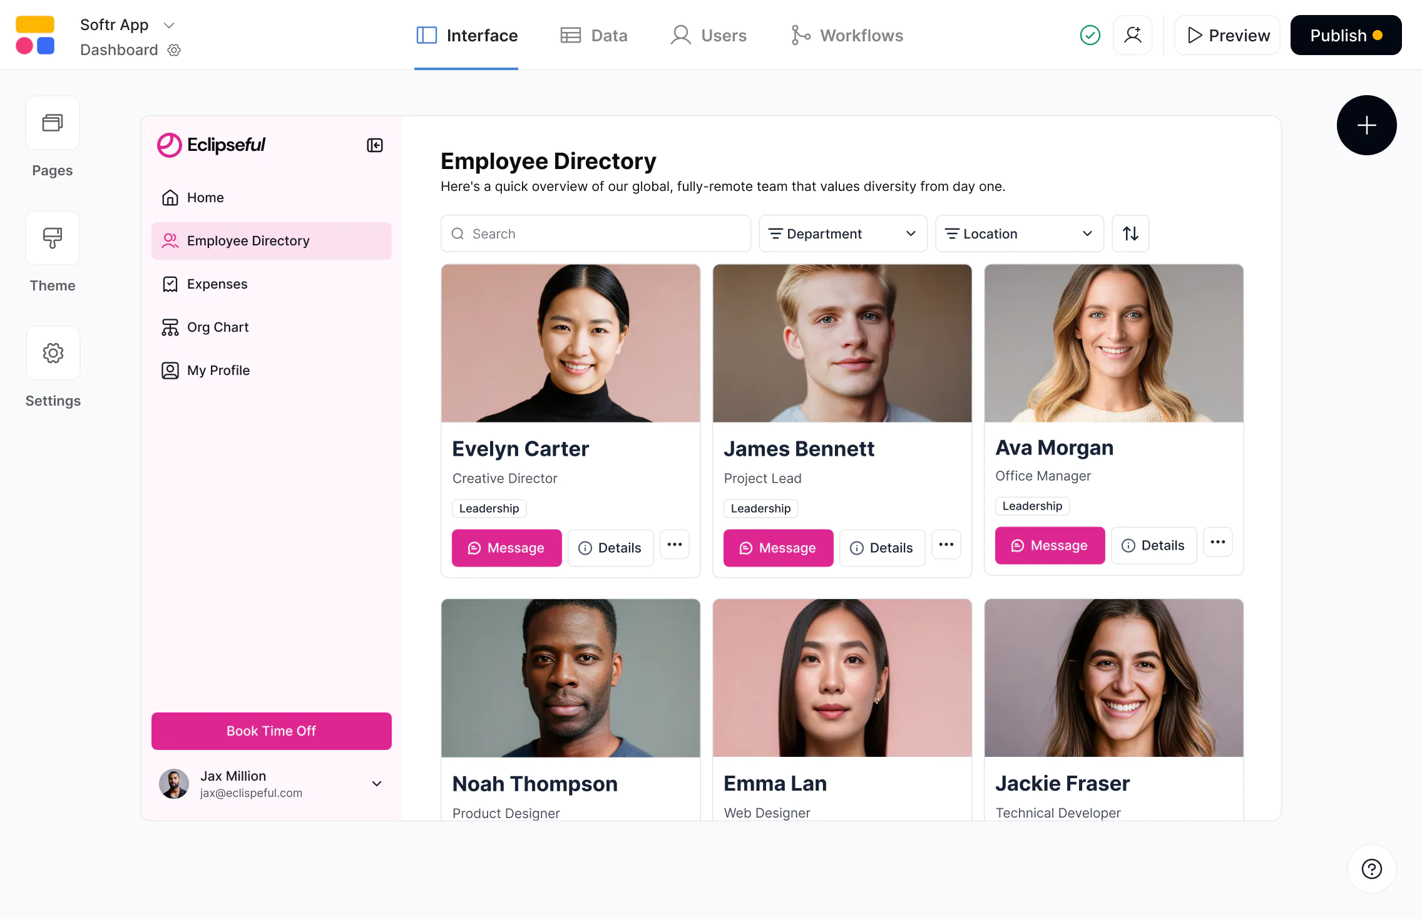The height and width of the screenshot is (919, 1422).
Task: Select the Theme panel icon
Action: click(53, 238)
